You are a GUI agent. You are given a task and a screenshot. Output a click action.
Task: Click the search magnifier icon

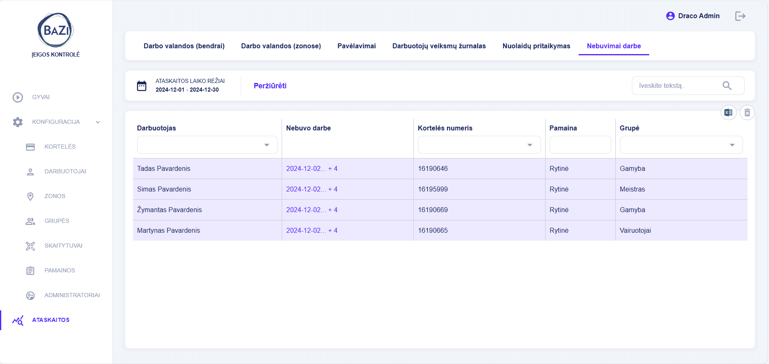727,85
